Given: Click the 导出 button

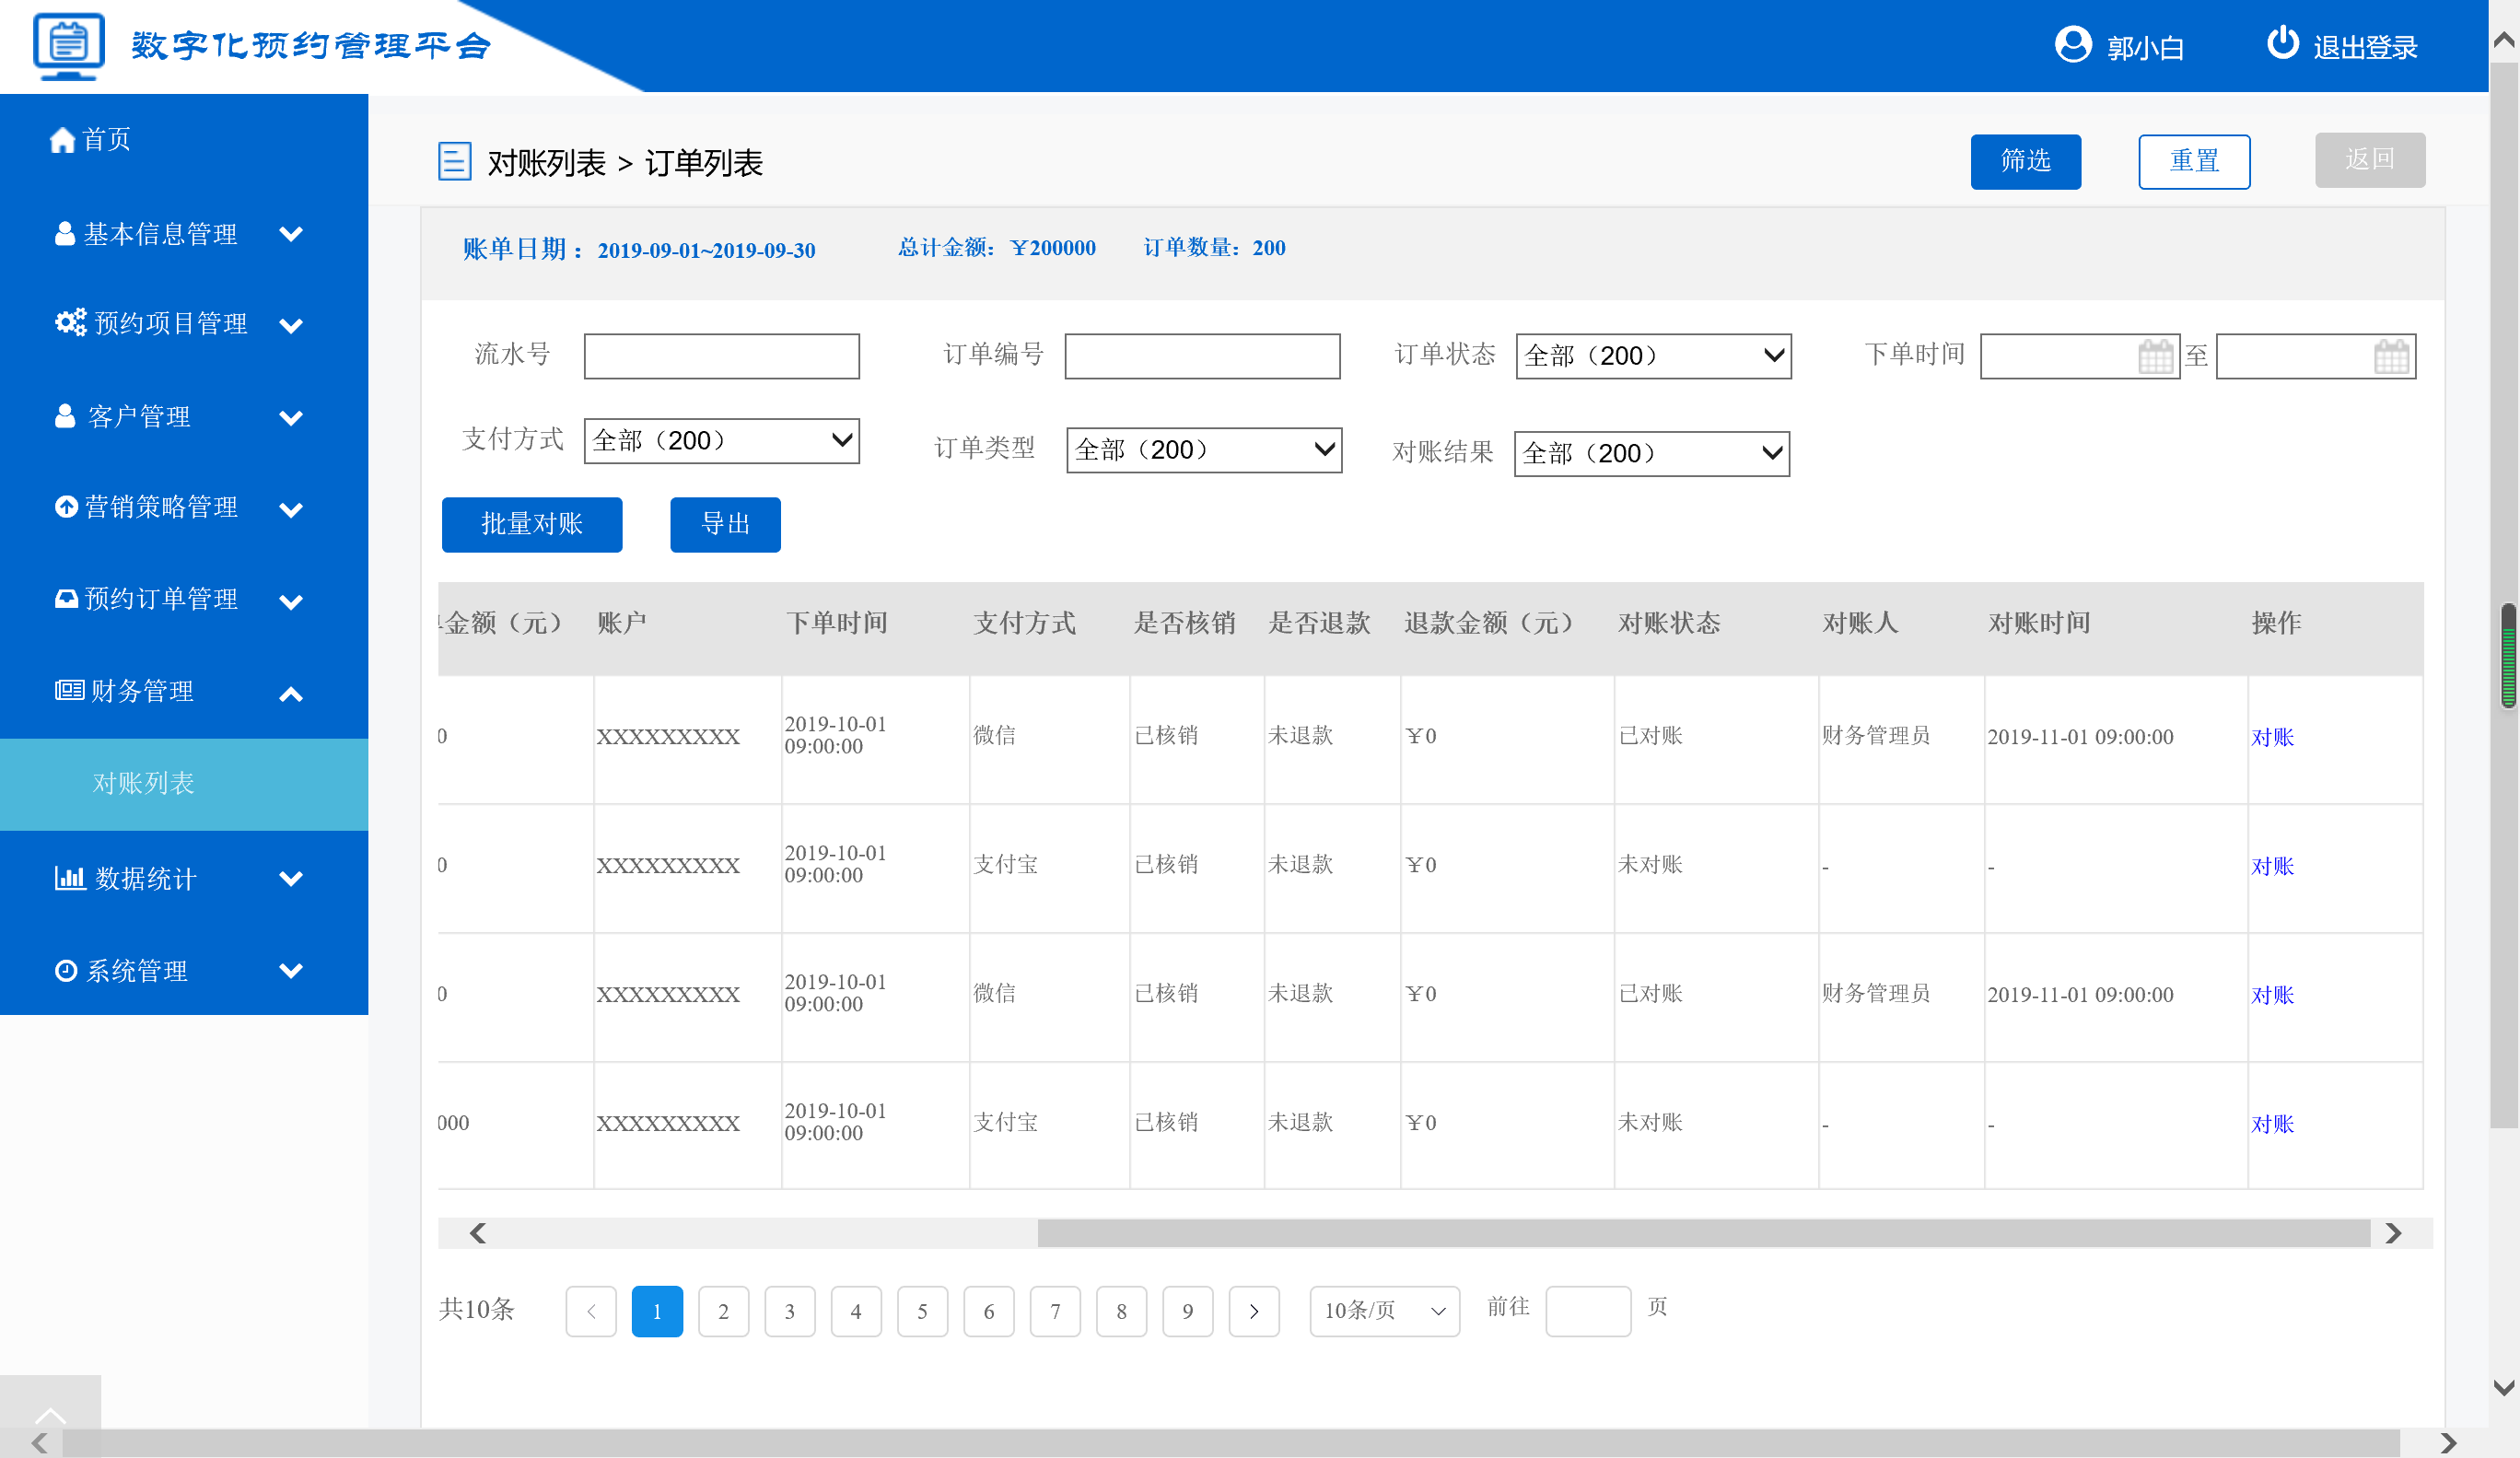Looking at the screenshot, I should (x=725, y=524).
